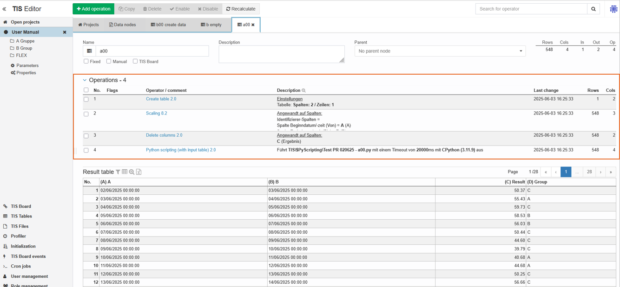Toggle the Manual checkbox
620x287 pixels.
109,61
